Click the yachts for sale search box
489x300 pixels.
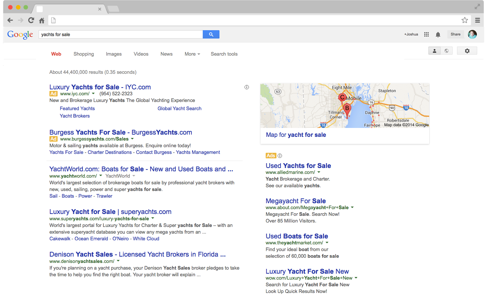tap(121, 34)
